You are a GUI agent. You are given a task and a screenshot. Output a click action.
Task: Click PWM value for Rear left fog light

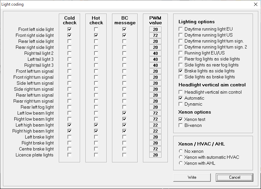155,107
